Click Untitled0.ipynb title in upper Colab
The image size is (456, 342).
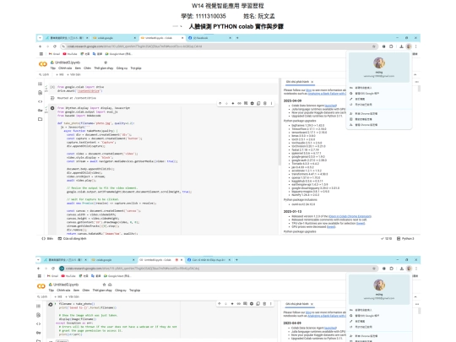pyautogui.click(x=68, y=62)
